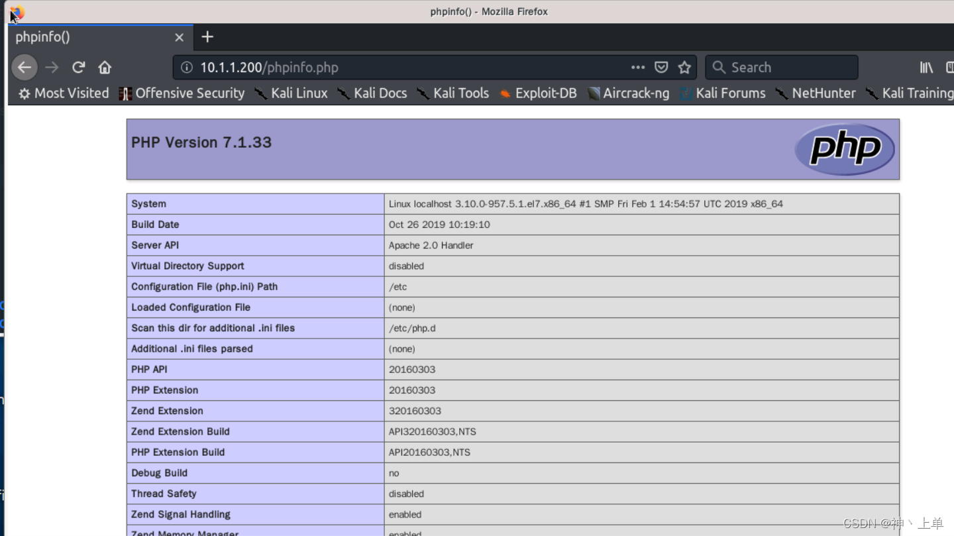This screenshot has height=536, width=954.
Task: Click Zend Signal Handling label
Action: (181, 514)
